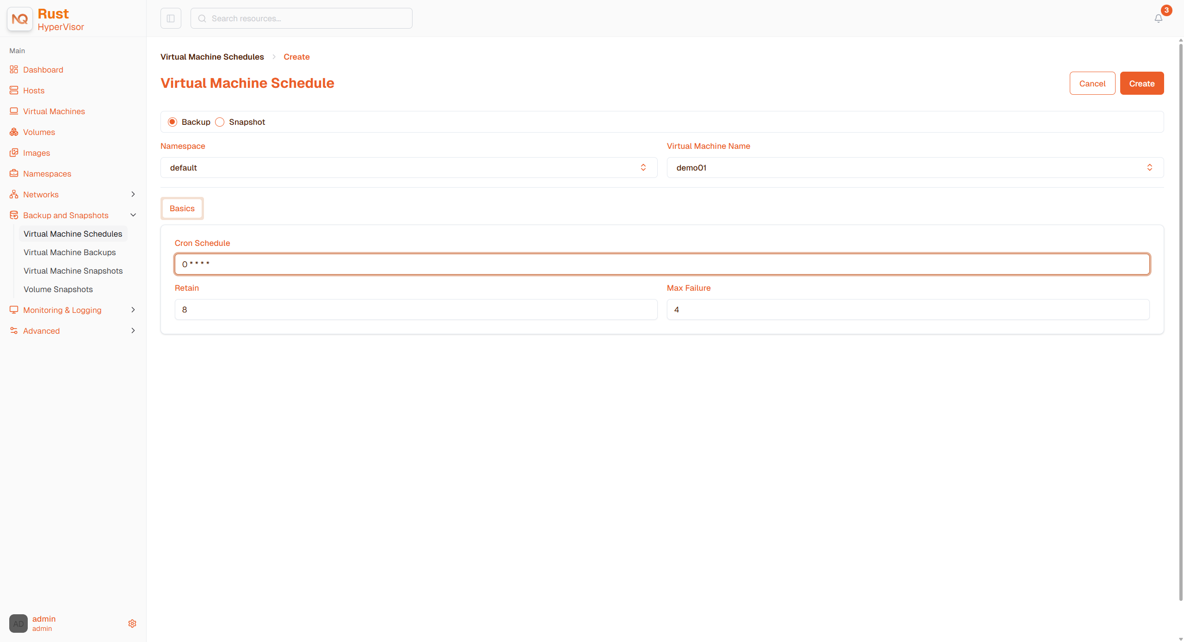Expand the Advanced menu chevron
This screenshot has height=642, width=1184.
point(133,331)
